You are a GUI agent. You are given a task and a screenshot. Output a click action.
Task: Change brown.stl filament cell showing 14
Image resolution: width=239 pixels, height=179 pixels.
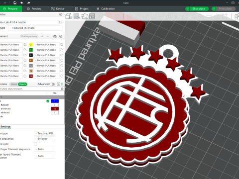tap(55, 109)
